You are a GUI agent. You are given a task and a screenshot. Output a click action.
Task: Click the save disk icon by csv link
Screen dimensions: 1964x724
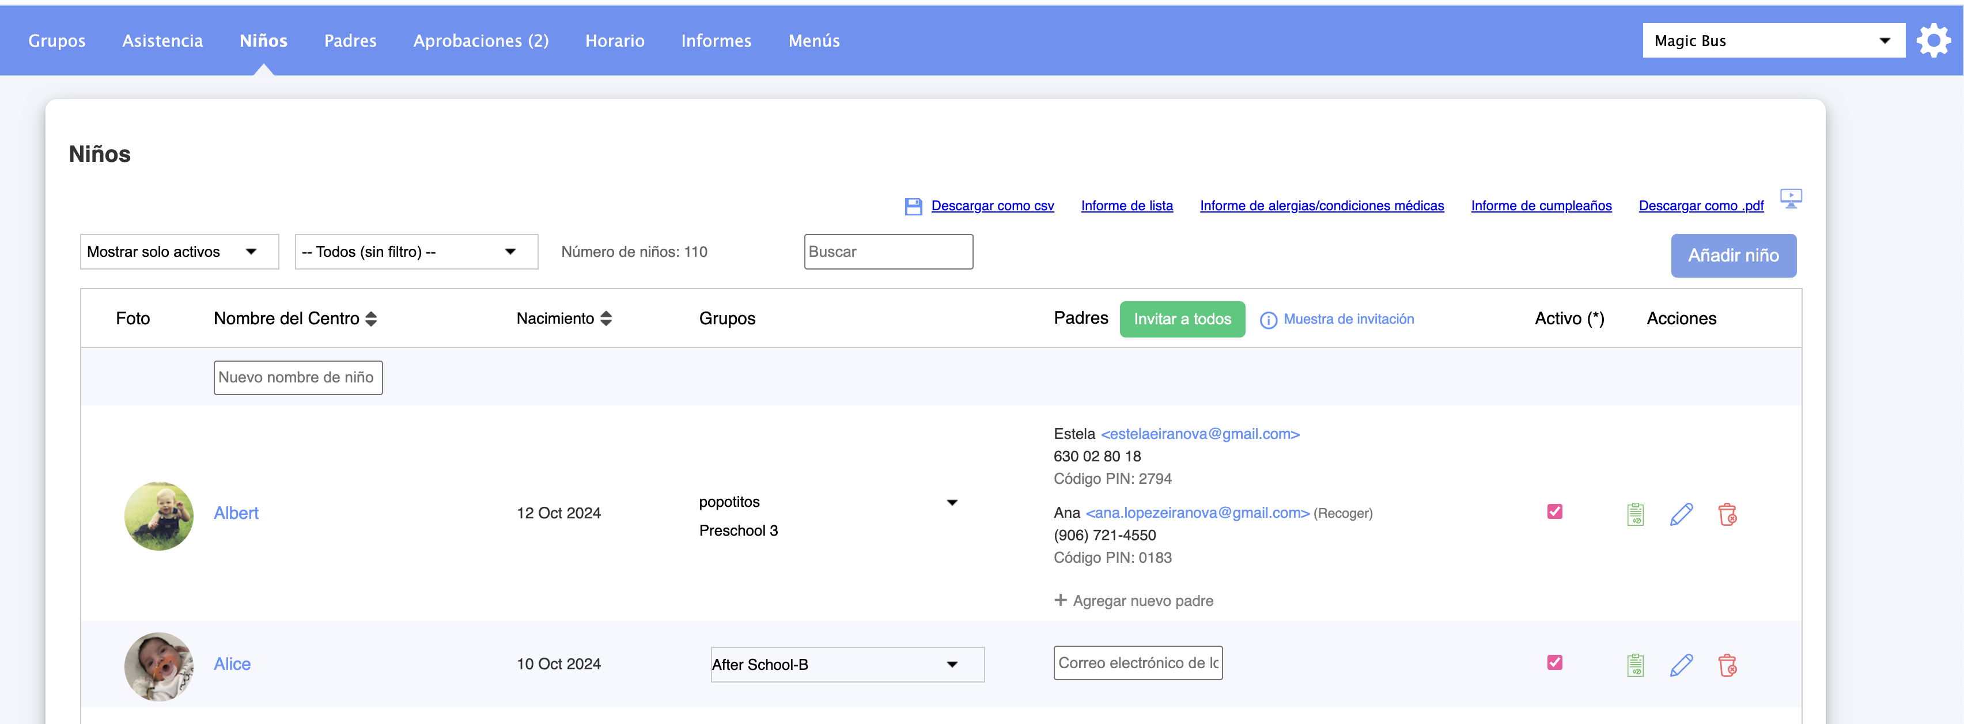pyautogui.click(x=913, y=207)
